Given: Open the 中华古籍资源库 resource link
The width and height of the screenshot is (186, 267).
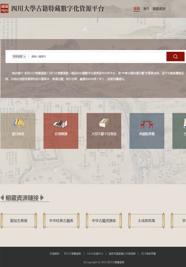Looking at the screenshot, I should 104,221.
